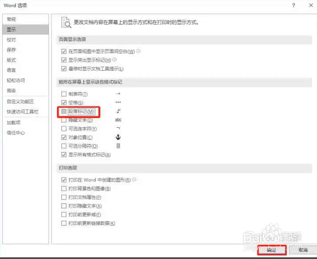This screenshot has width=317, height=259.
Task: Click the optional break symbol icon
Action: tap(118, 146)
